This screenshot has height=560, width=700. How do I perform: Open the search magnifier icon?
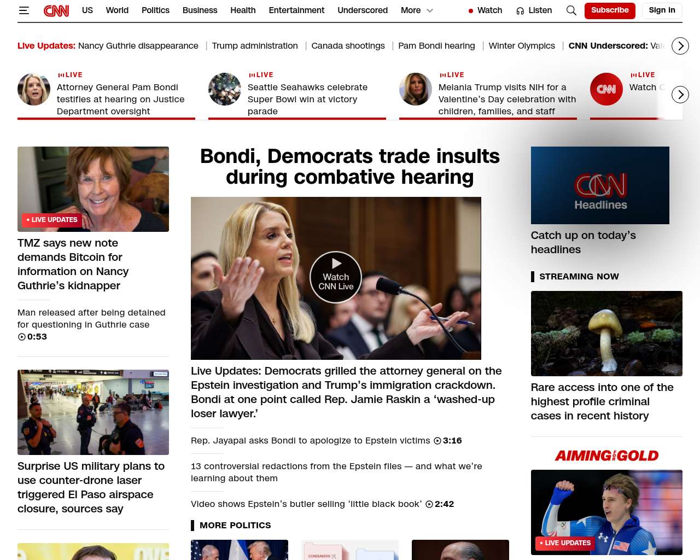tap(571, 10)
